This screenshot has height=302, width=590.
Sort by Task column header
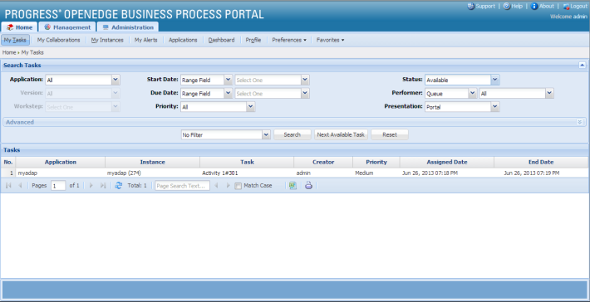click(247, 163)
